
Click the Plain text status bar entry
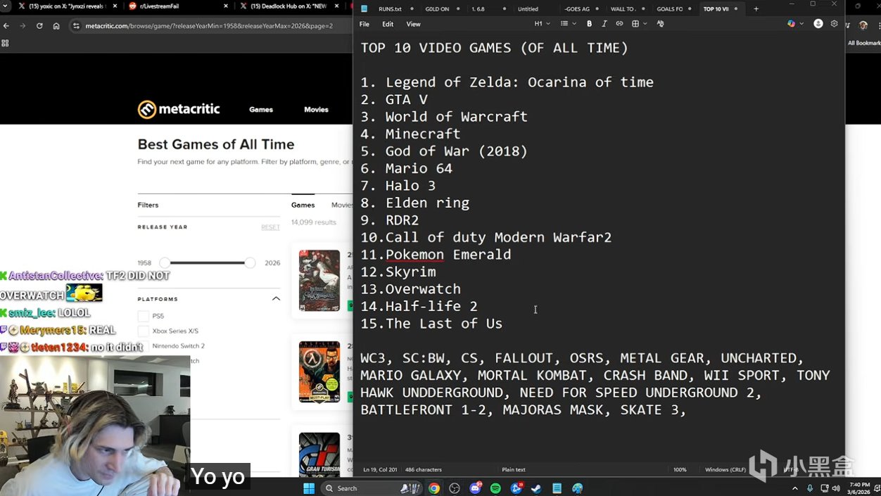pos(513,469)
